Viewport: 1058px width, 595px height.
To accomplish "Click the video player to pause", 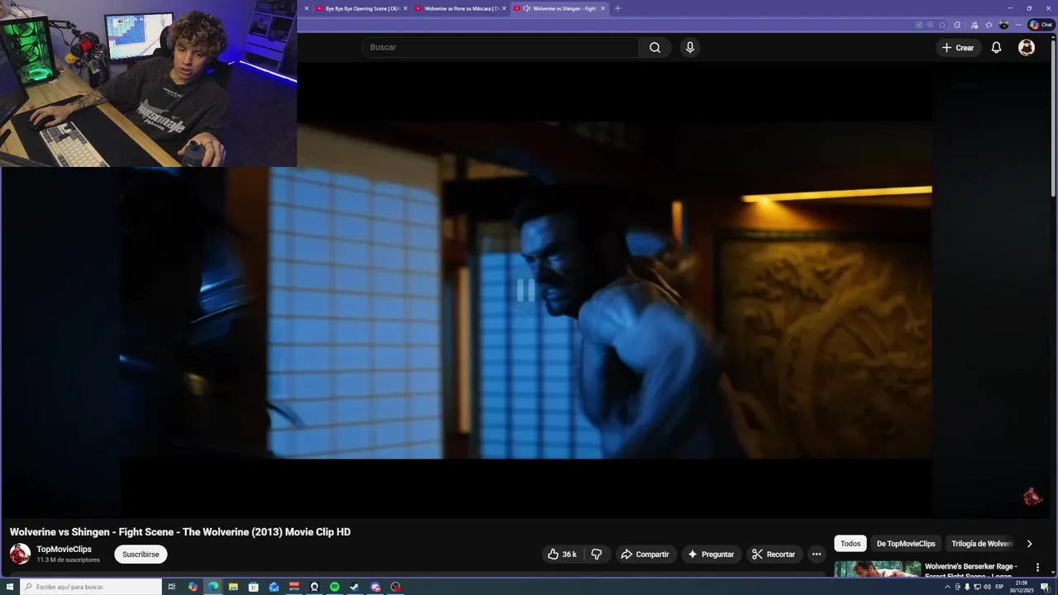I will pyautogui.click(x=526, y=290).
